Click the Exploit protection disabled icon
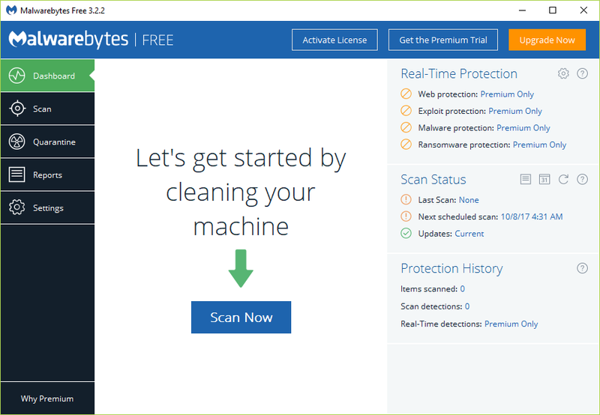This screenshot has height=415, width=600. point(406,110)
